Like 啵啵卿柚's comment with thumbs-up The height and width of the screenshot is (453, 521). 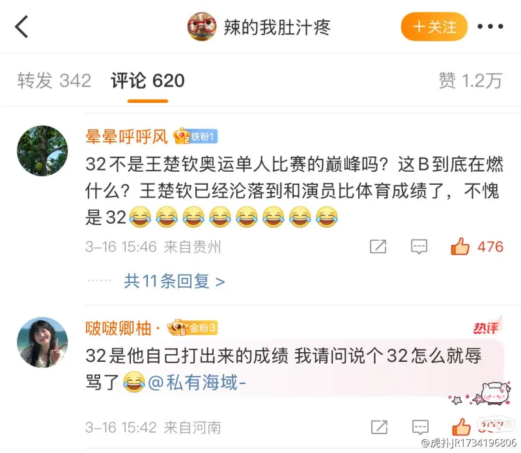(461, 427)
